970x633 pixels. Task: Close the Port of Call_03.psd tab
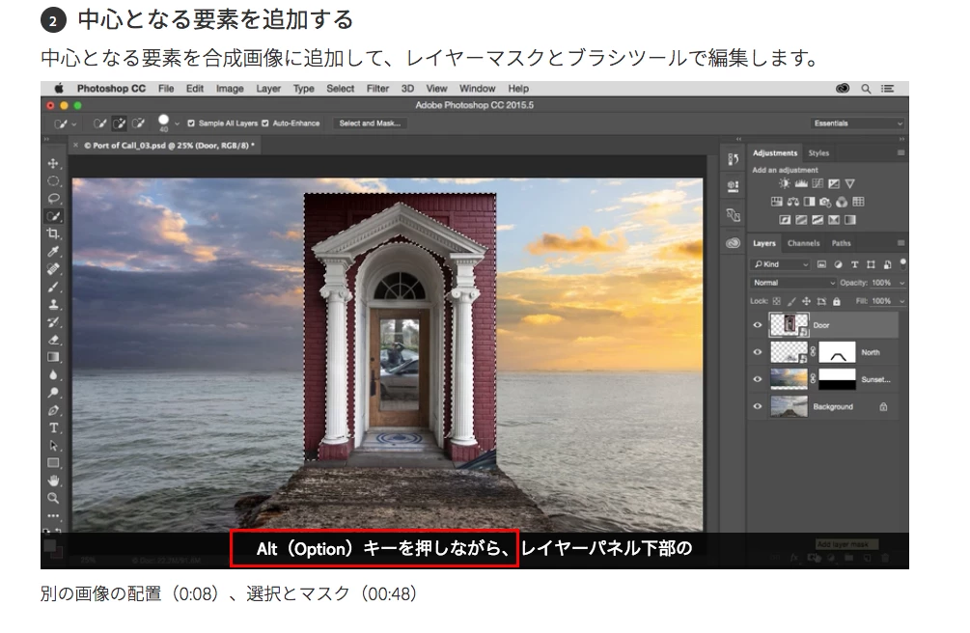tap(75, 146)
